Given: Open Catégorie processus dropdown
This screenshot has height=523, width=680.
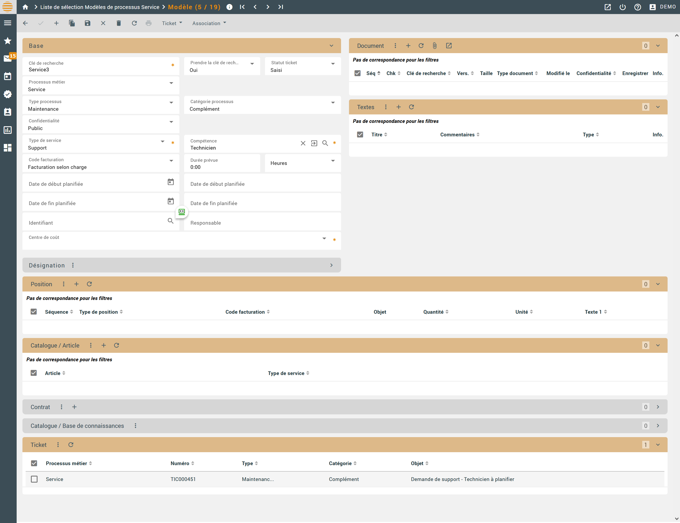Looking at the screenshot, I should pyautogui.click(x=333, y=103).
